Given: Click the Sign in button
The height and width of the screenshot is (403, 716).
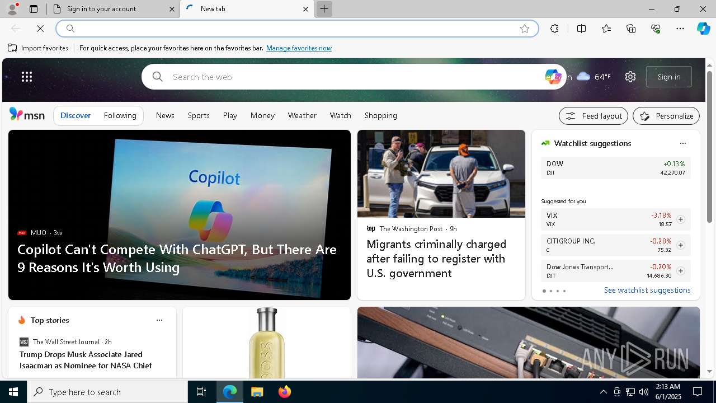Looking at the screenshot, I should (x=669, y=77).
